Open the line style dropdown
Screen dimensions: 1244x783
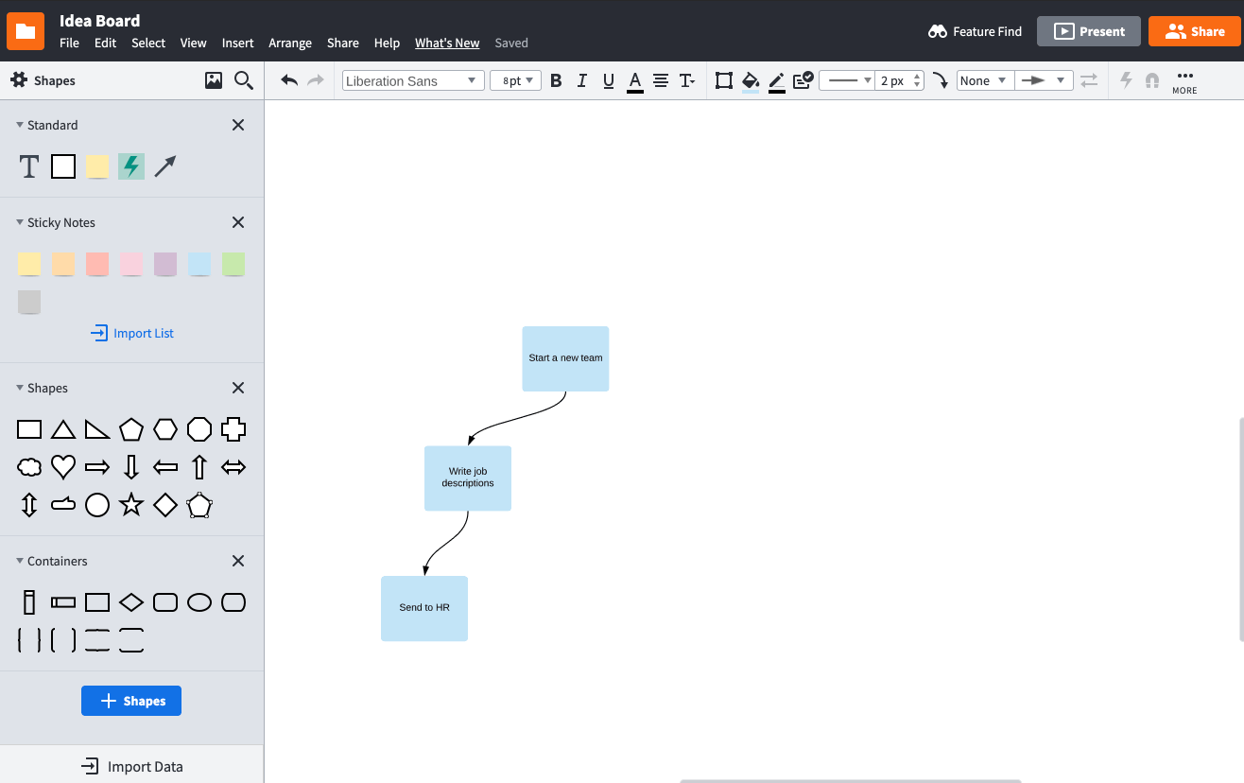point(848,80)
